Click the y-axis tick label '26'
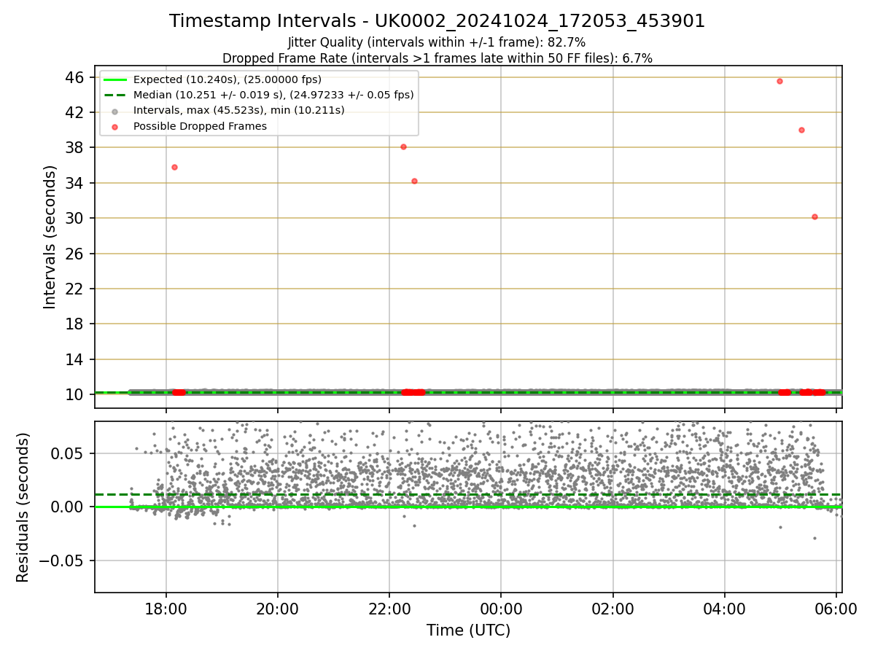Image resolution: width=875 pixels, height=656 pixels. tap(76, 254)
